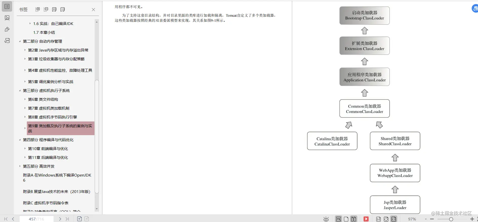Open bookmark 第8章 虚拟机字节码执行引擎

tap(52, 117)
